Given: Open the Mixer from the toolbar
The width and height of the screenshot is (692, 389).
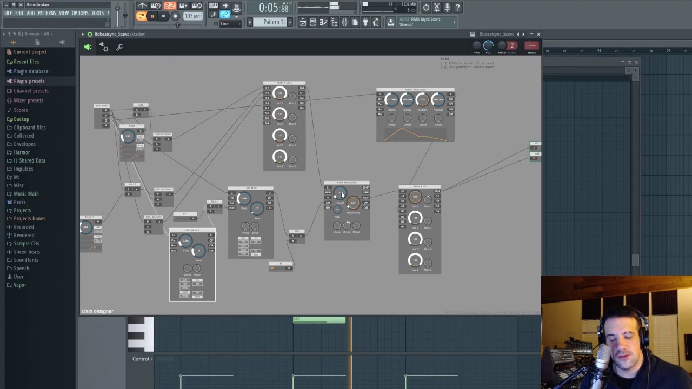Looking at the screenshot, I should tap(345, 22).
